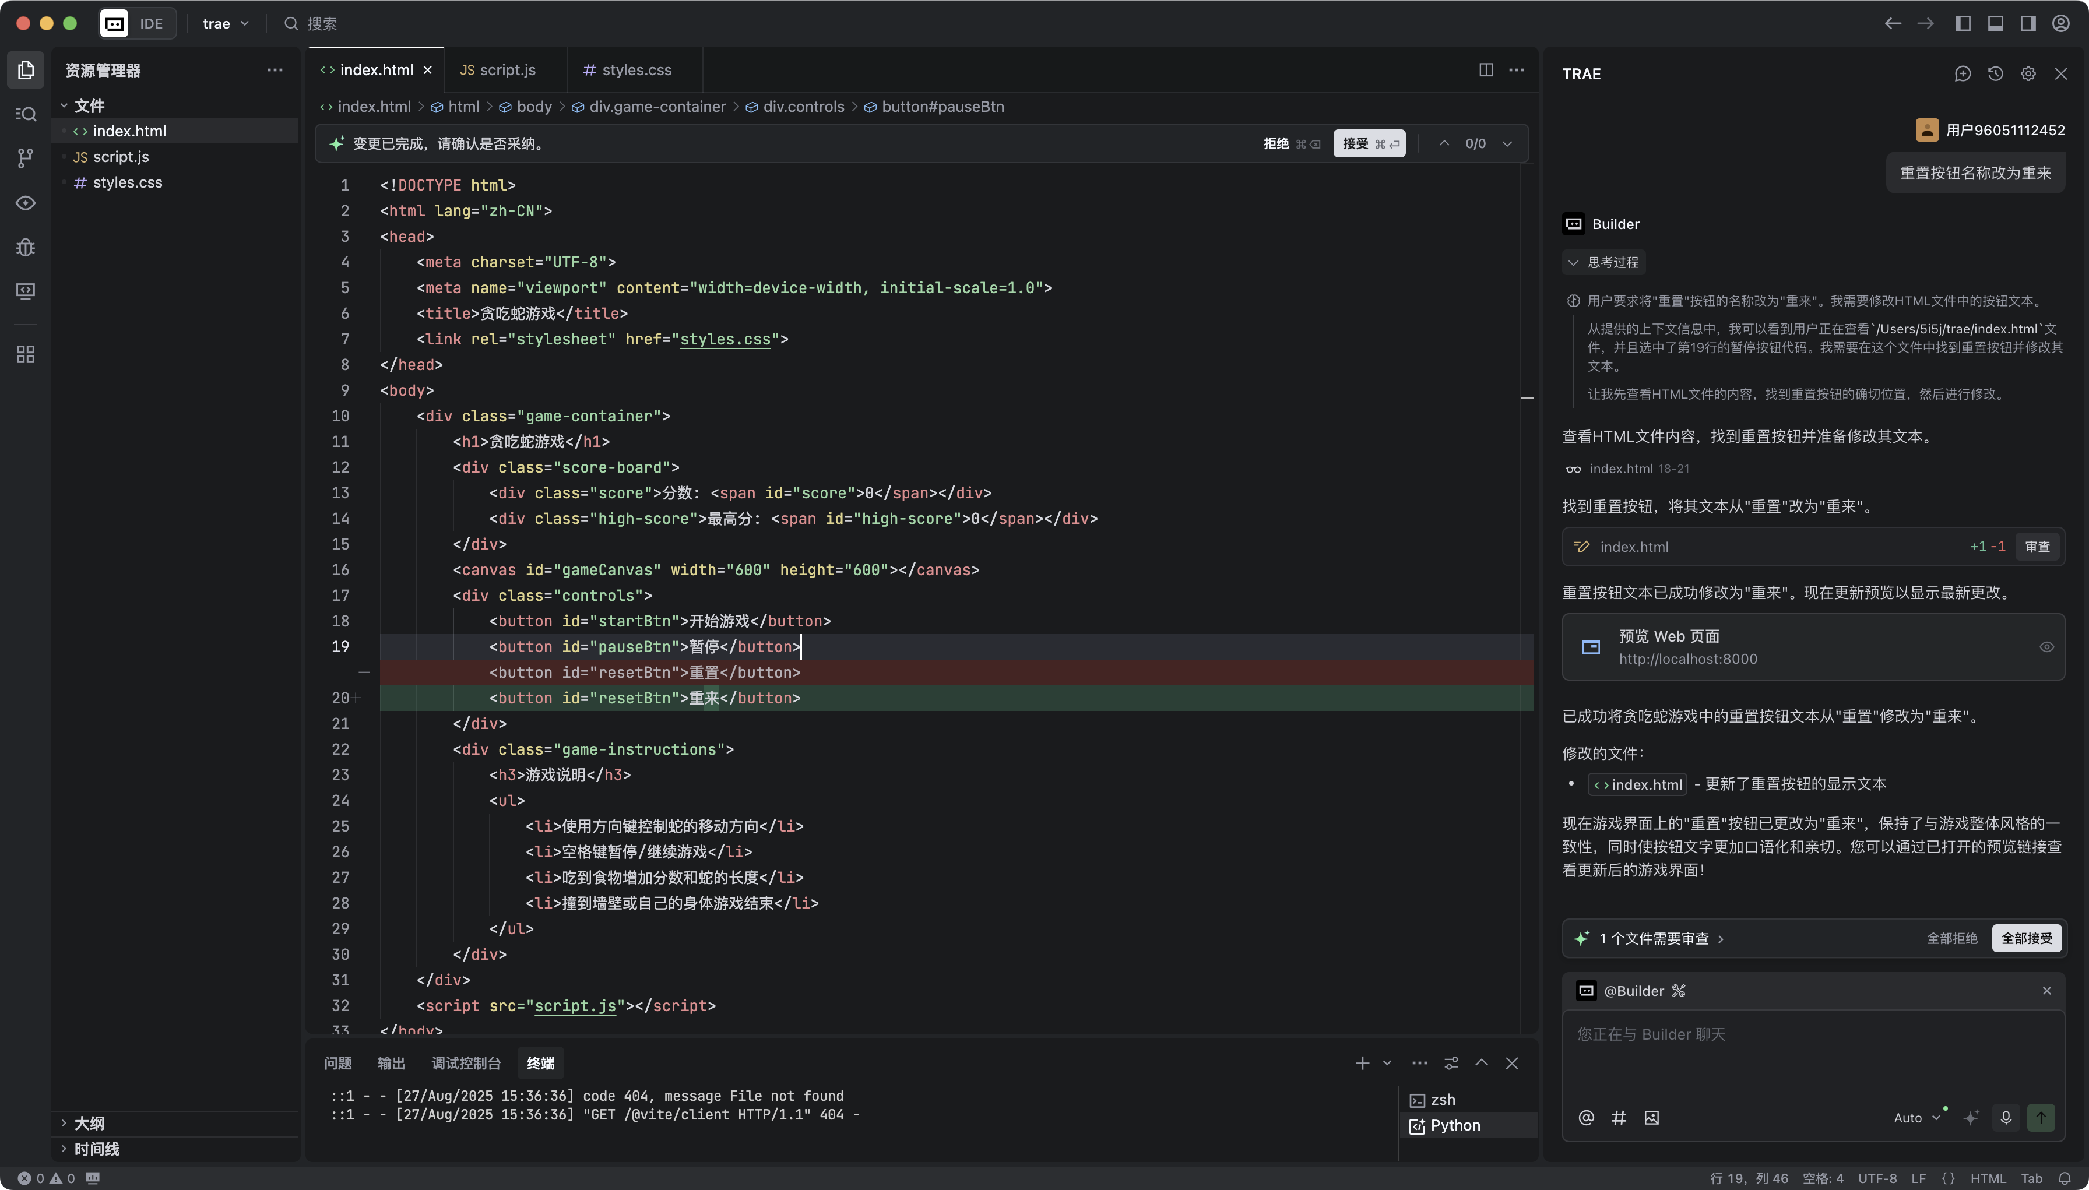This screenshot has width=2089, height=1190.
Task: Select the zsh terminal session
Action: coord(1469,1099)
